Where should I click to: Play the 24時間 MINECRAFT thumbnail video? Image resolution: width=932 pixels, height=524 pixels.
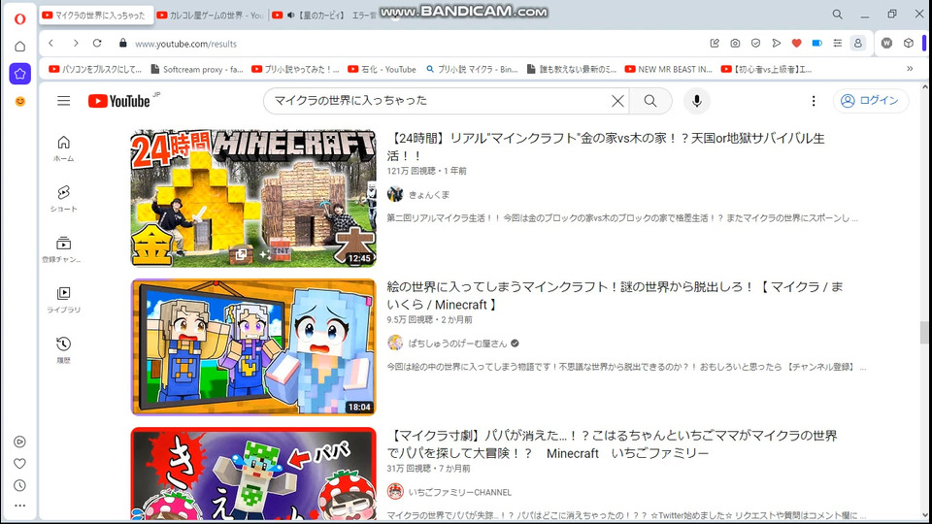pyautogui.click(x=253, y=198)
